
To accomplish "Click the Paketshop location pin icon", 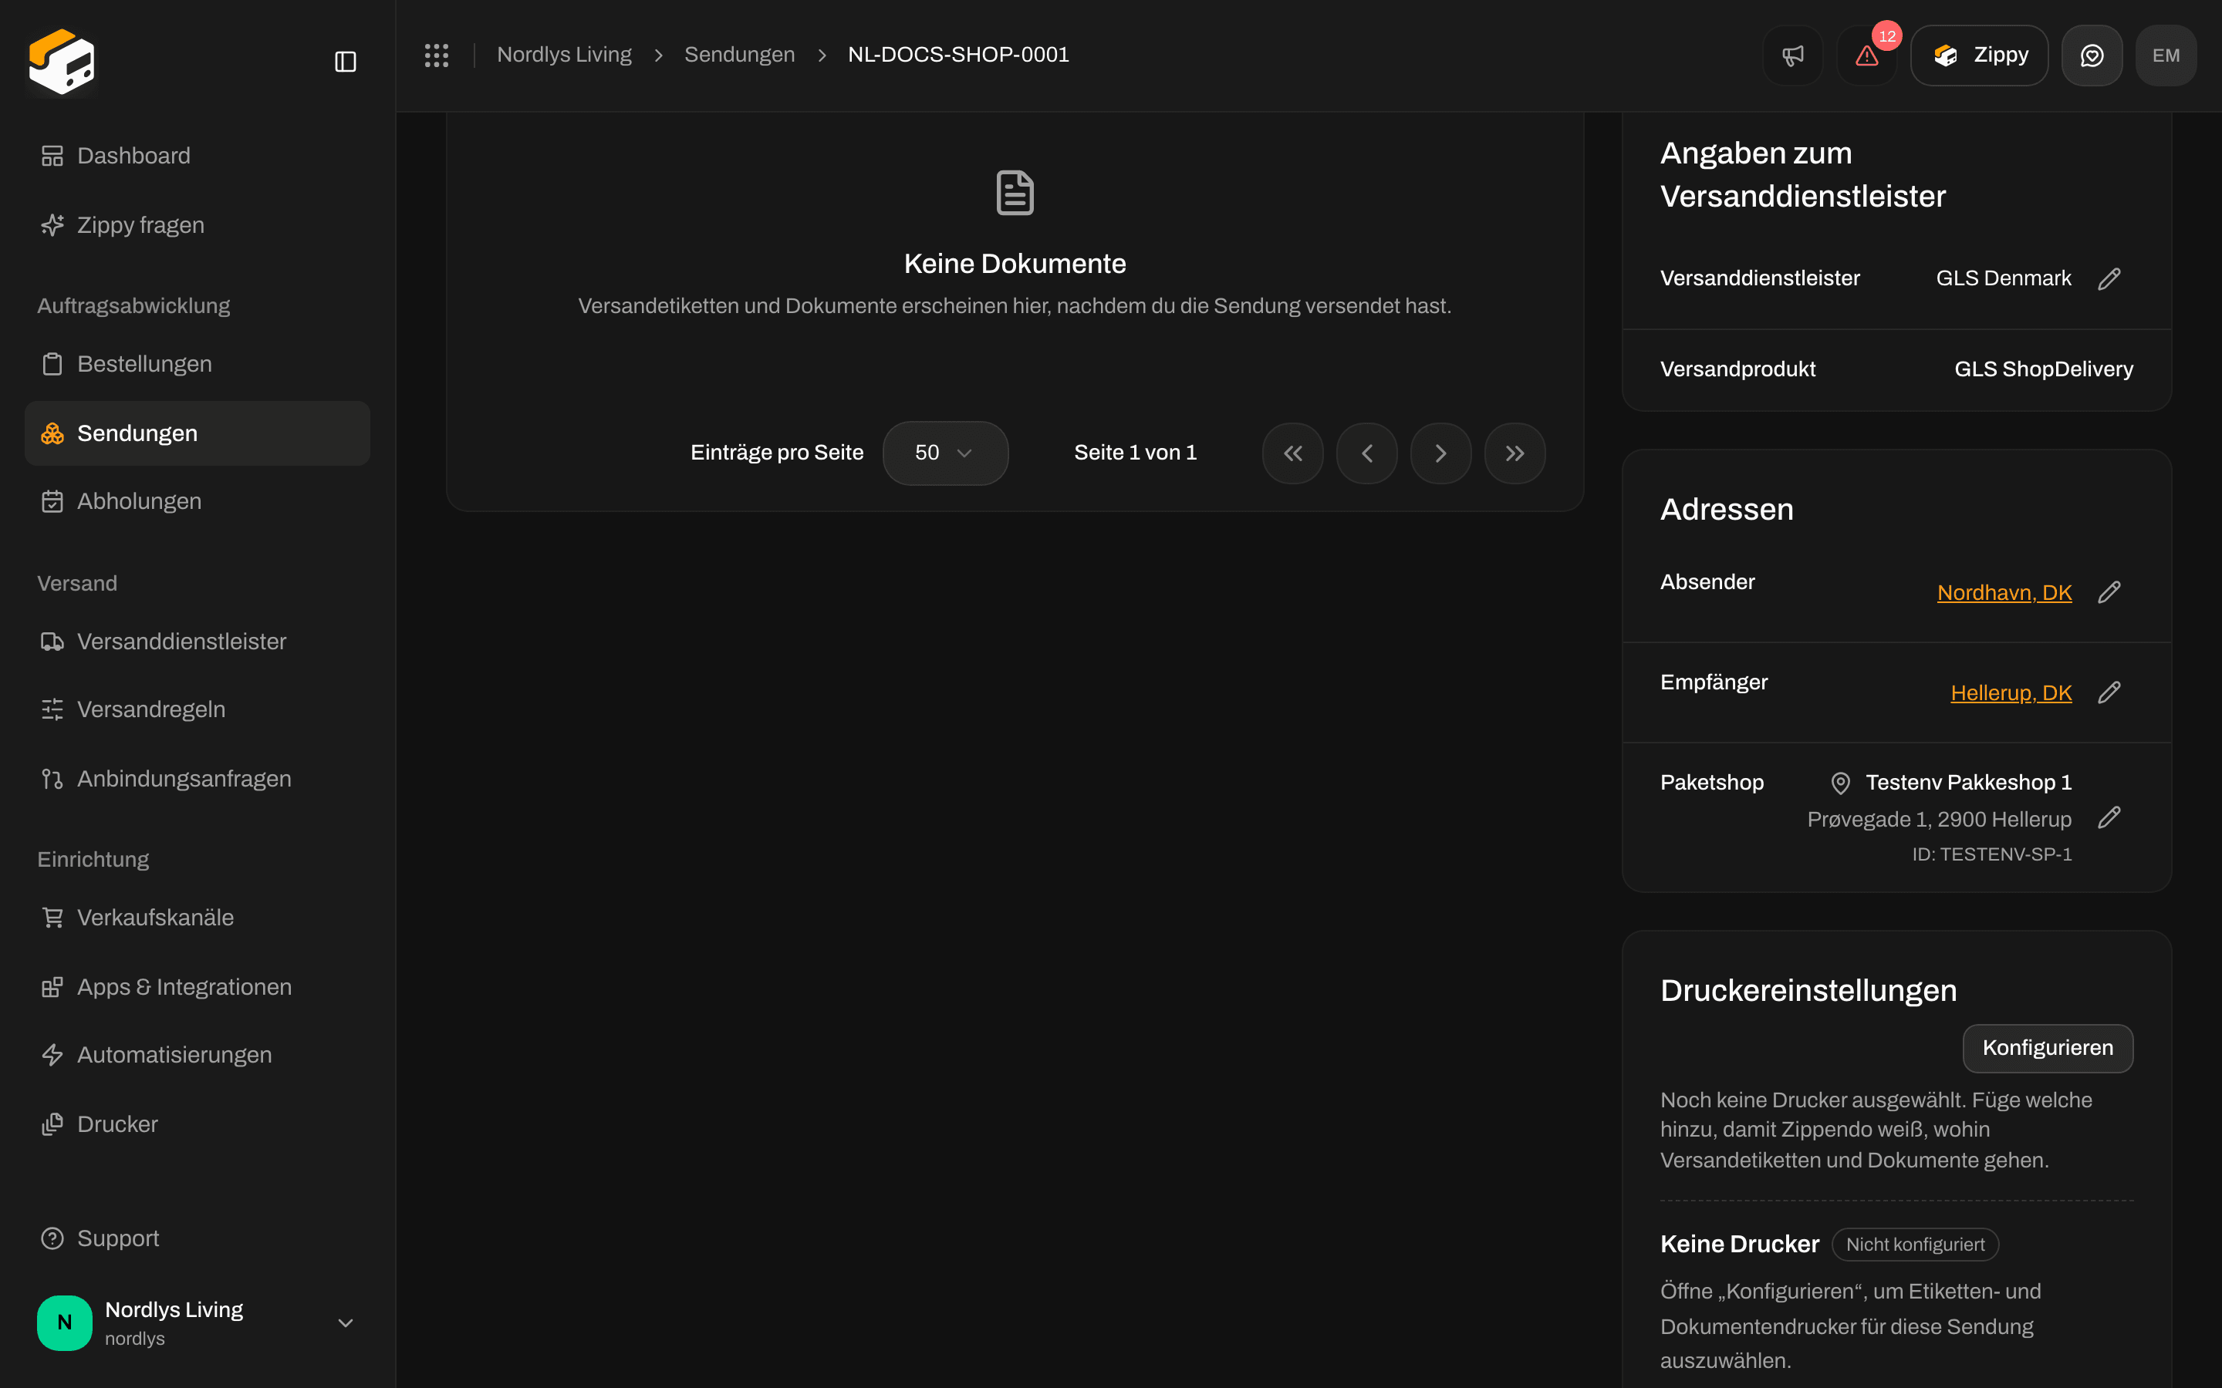I will pyautogui.click(x=1840, y=783).
